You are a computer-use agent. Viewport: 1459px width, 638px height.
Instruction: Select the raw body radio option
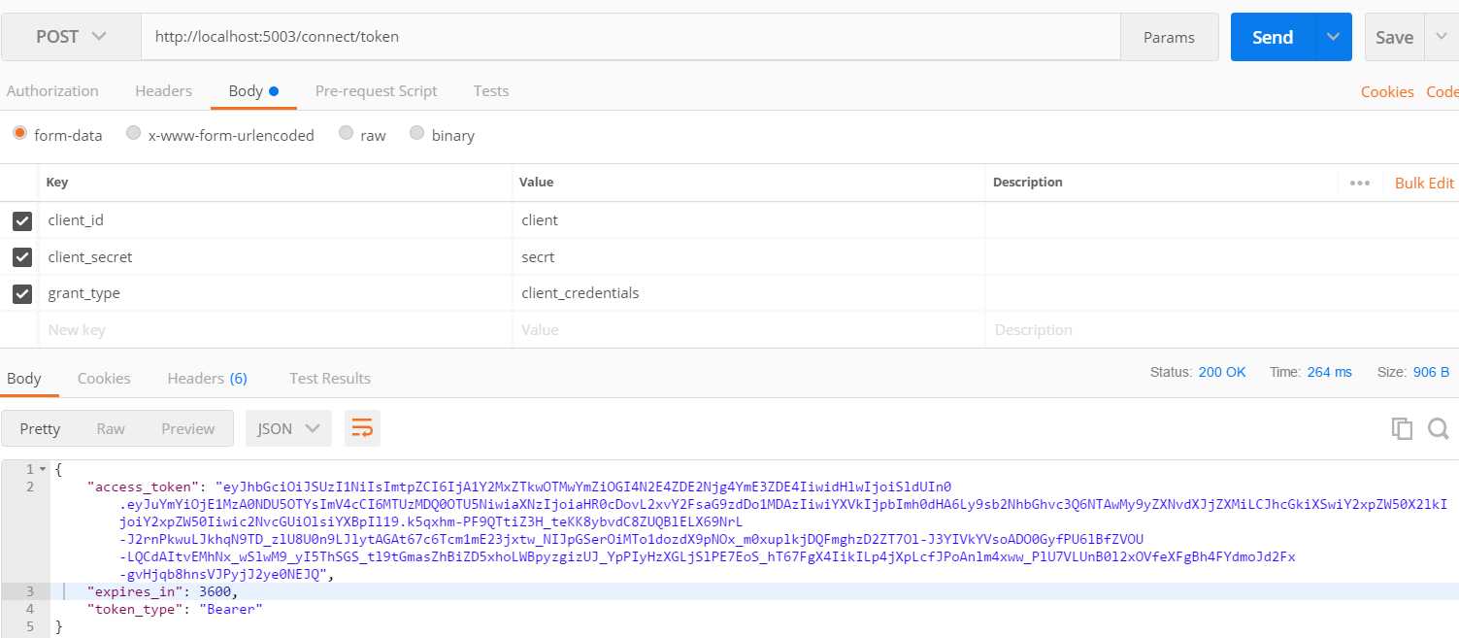(346, 134)
